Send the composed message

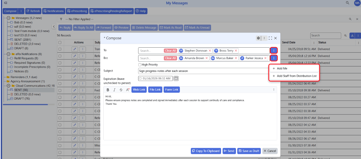click(229, 151)
